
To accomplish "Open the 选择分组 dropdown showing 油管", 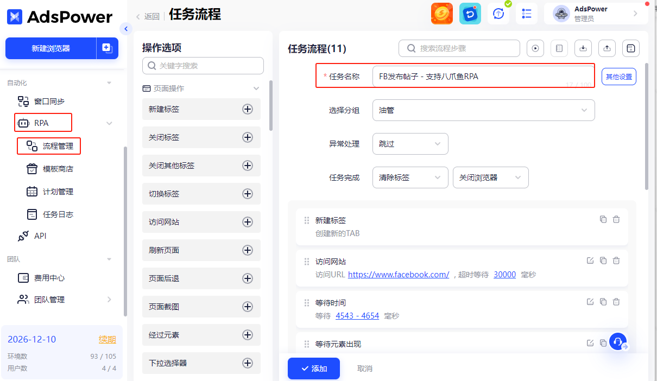I will [484, 110].
